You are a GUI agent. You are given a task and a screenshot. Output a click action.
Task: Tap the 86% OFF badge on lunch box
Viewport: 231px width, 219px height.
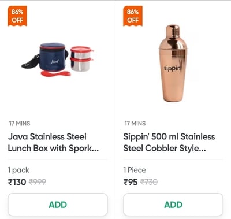[17, 16]
